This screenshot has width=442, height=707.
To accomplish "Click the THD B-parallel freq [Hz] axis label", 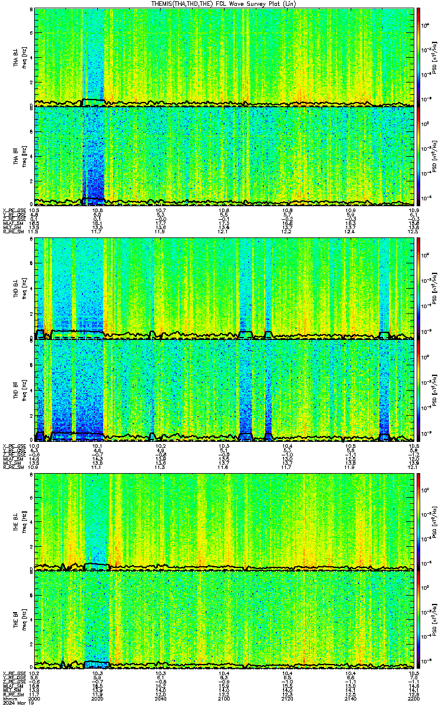I will tap(24, 391).
